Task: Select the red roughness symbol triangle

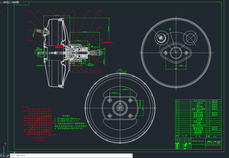Action: click(102, 40)
